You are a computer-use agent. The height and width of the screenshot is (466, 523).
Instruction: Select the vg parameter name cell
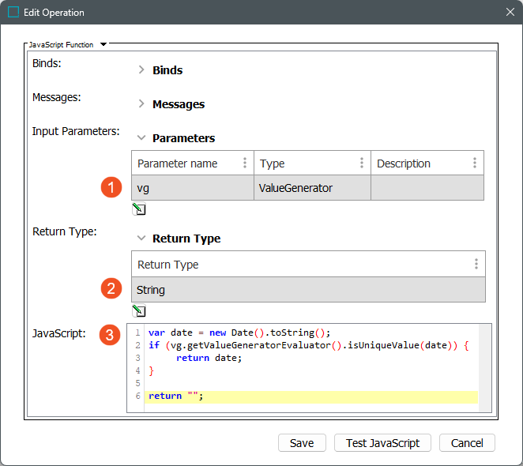192,188
